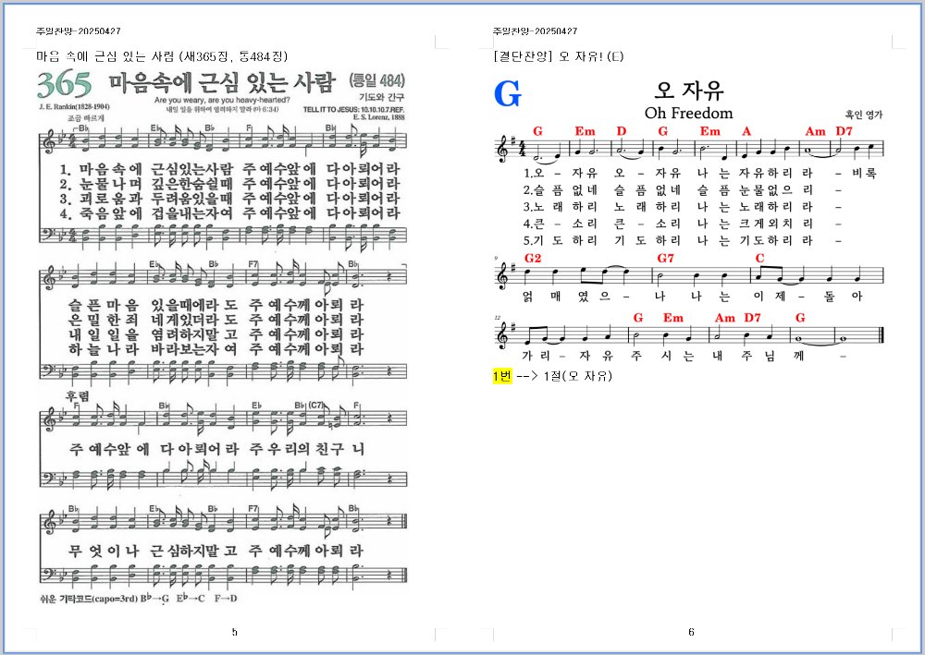Click the '후렴' refrain label
The height and width of the screenshot is (655, 925).
(78, 395)
